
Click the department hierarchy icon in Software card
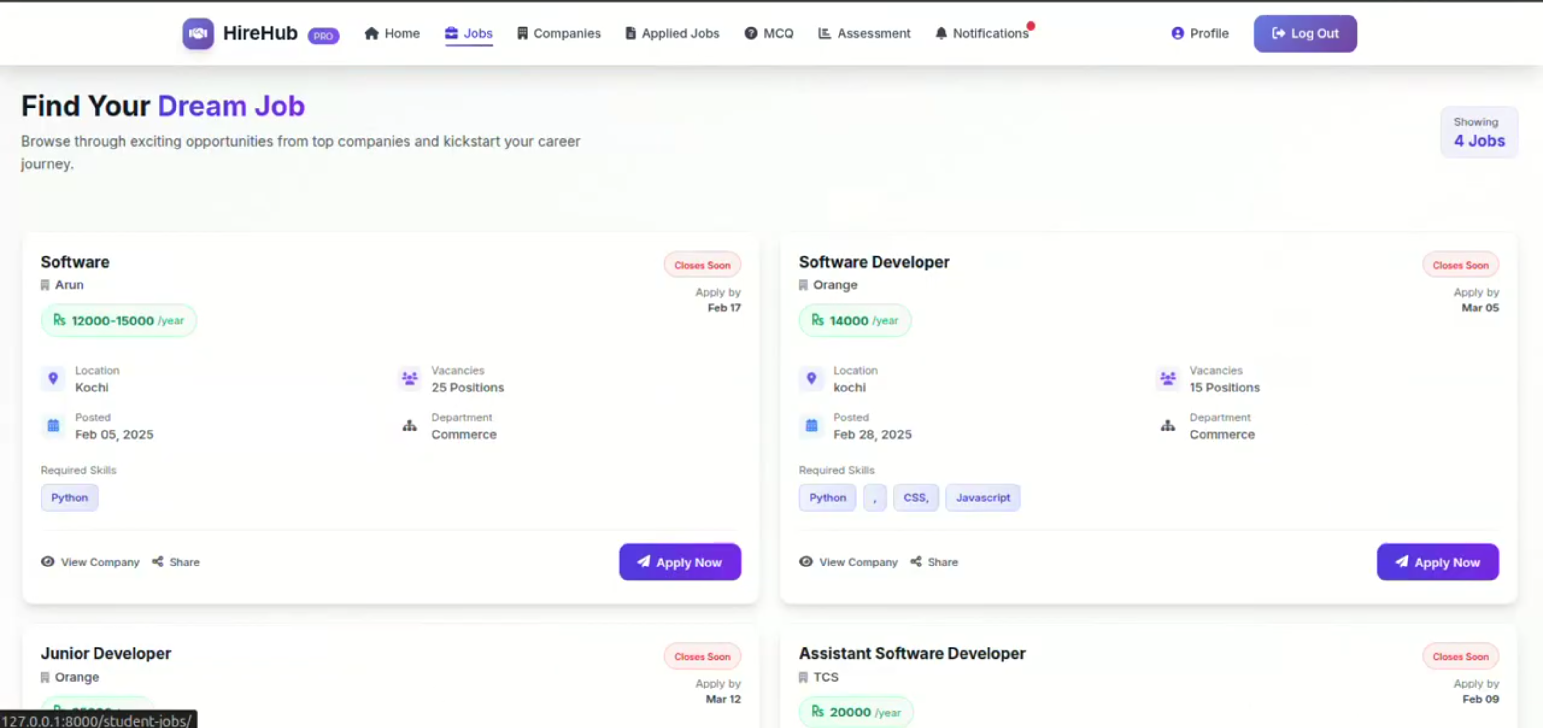point(410,426)
